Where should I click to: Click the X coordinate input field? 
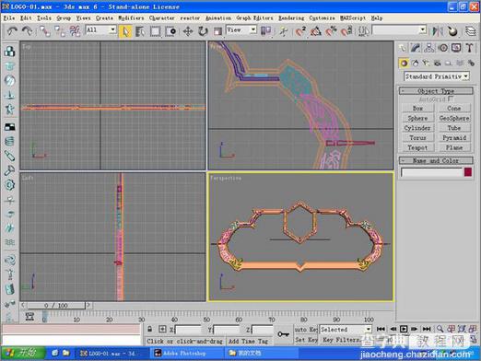pyautogui.click(x=187, y=330)
